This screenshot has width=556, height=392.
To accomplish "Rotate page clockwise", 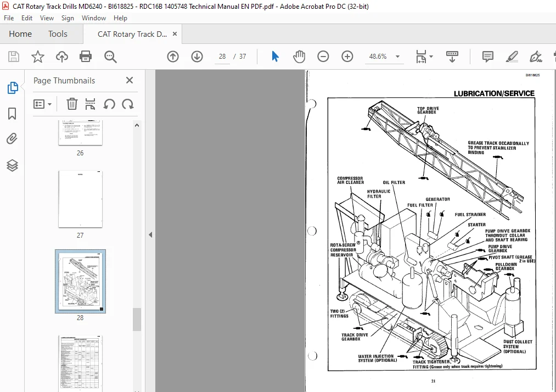I will (x=128, y=104).
